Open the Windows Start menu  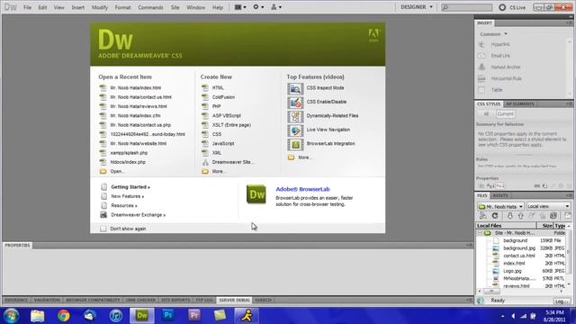[11, 316]
